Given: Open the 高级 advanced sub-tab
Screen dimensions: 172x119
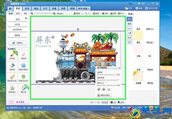Looking at the screenshot, I should click(18, 14).
